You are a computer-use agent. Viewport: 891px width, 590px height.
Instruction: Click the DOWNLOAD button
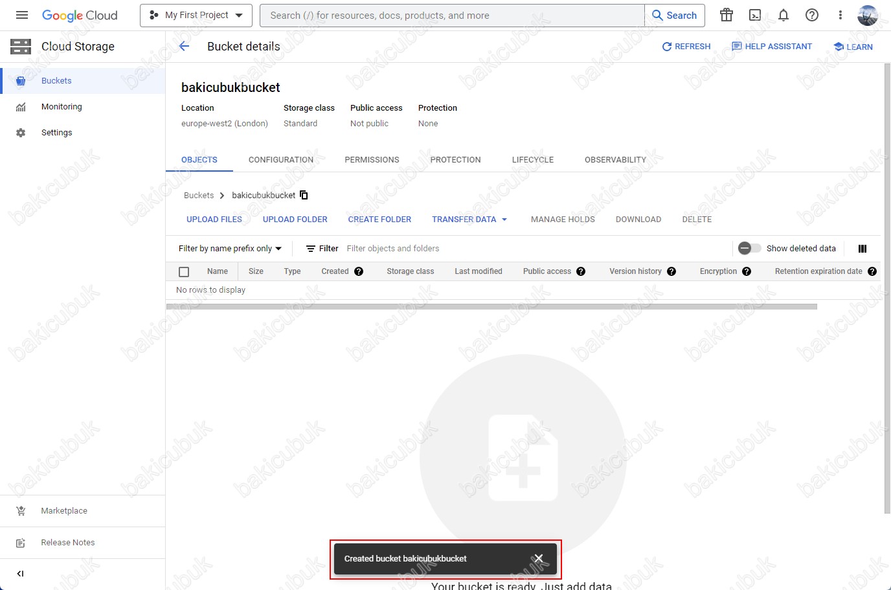[638, 220]
